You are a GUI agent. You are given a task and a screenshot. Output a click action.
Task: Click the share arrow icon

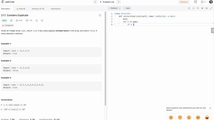(42, 20)
